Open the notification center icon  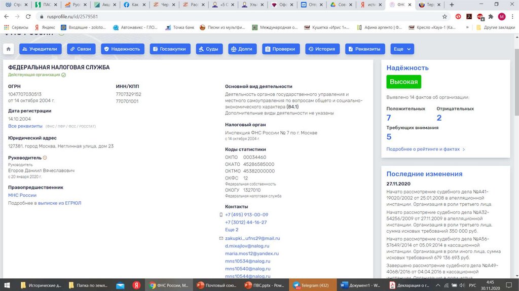pyautogui.click(x=509, y=285)
